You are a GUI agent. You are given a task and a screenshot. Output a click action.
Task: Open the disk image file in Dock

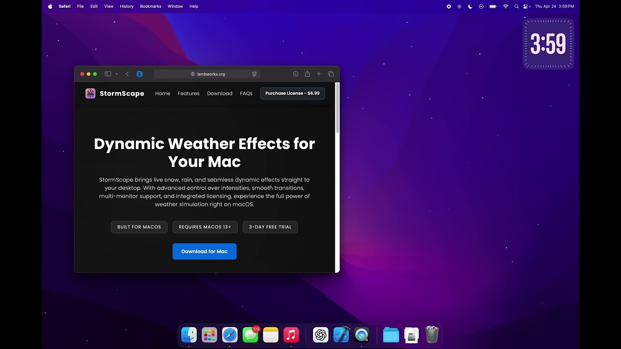(x=411, y=335)
